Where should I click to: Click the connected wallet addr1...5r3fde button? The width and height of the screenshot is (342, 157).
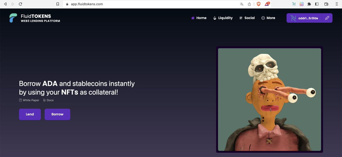(304, 18)
